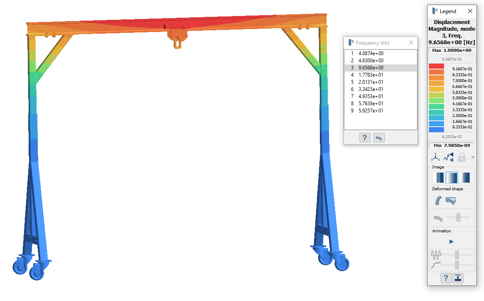Click the crane hook on the beam
Viewport: 484px width, 301px height.
coord(178,43)
